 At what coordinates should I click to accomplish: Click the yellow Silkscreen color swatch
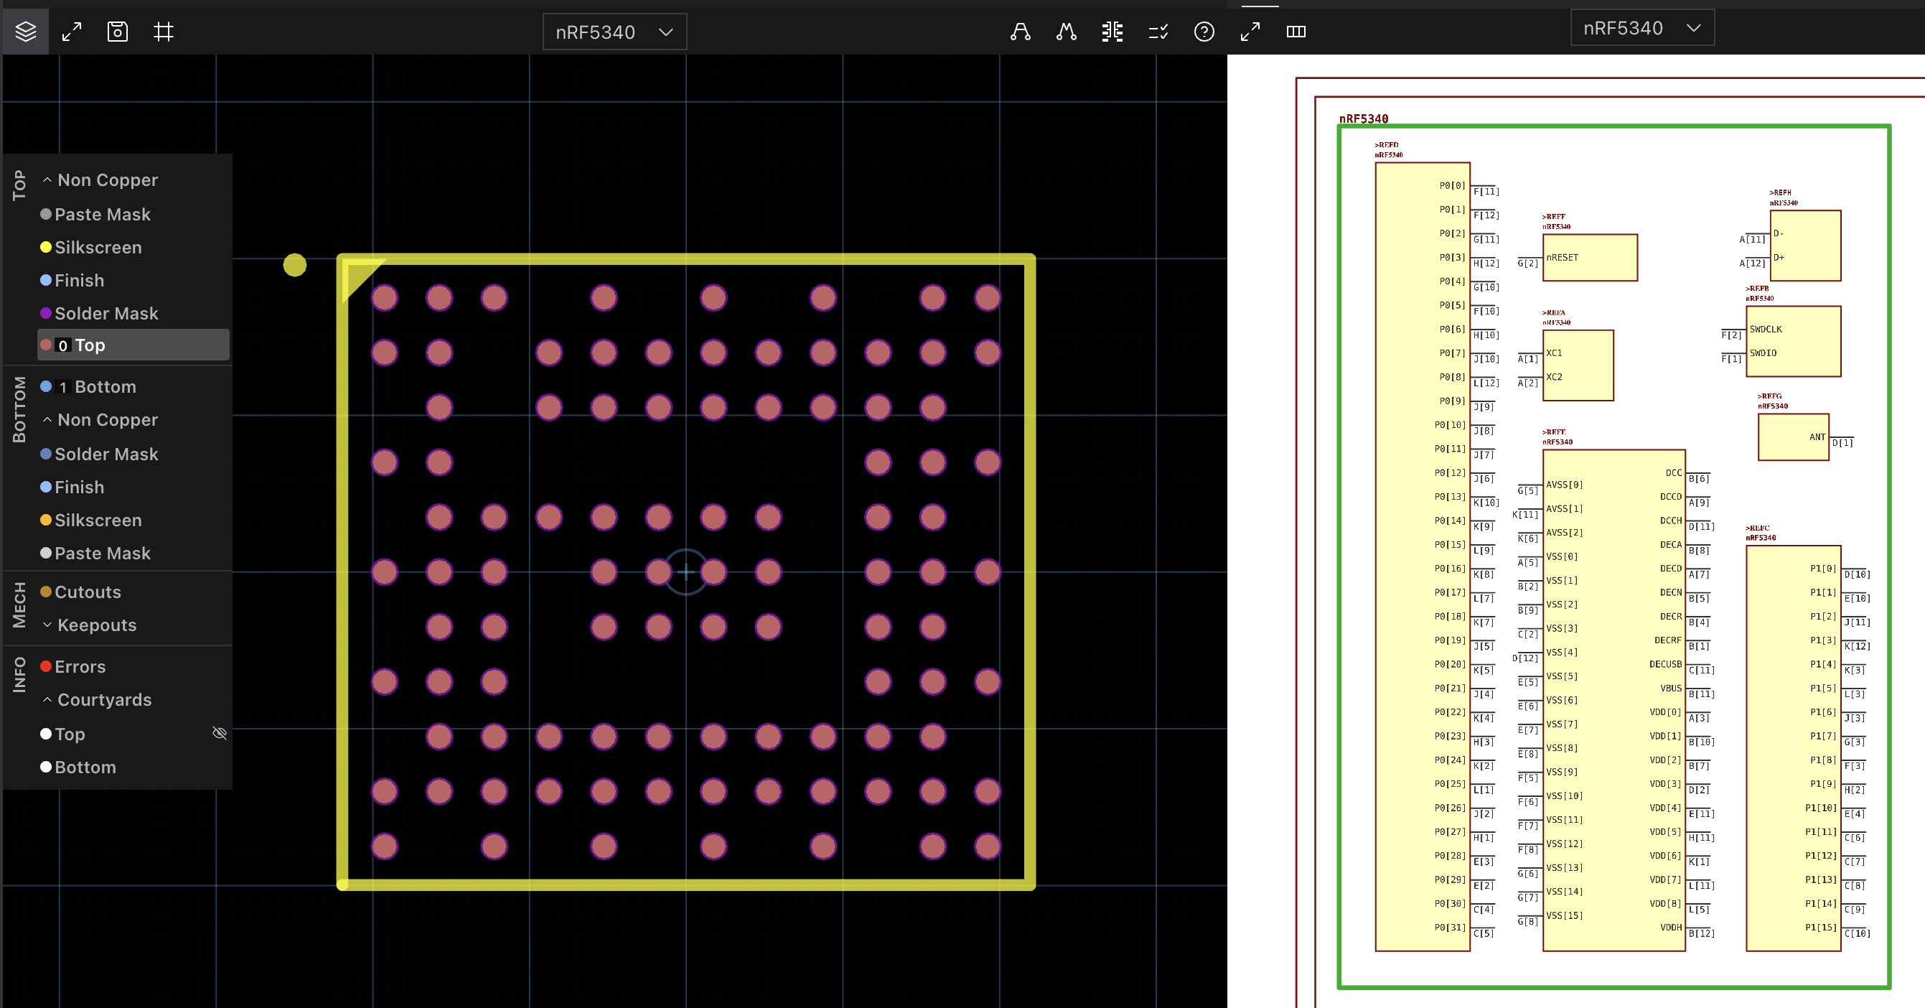tap(47, 247)
